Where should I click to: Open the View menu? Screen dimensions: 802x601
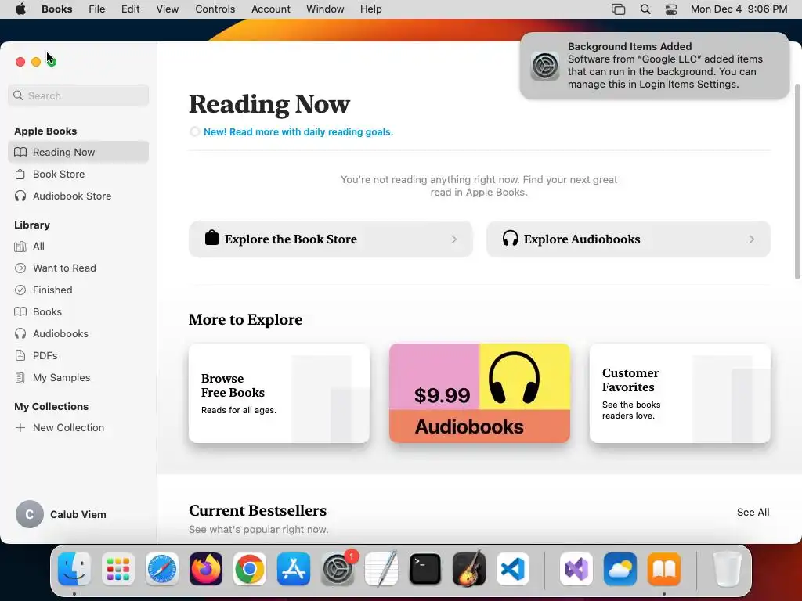click(x=168, y=9)
